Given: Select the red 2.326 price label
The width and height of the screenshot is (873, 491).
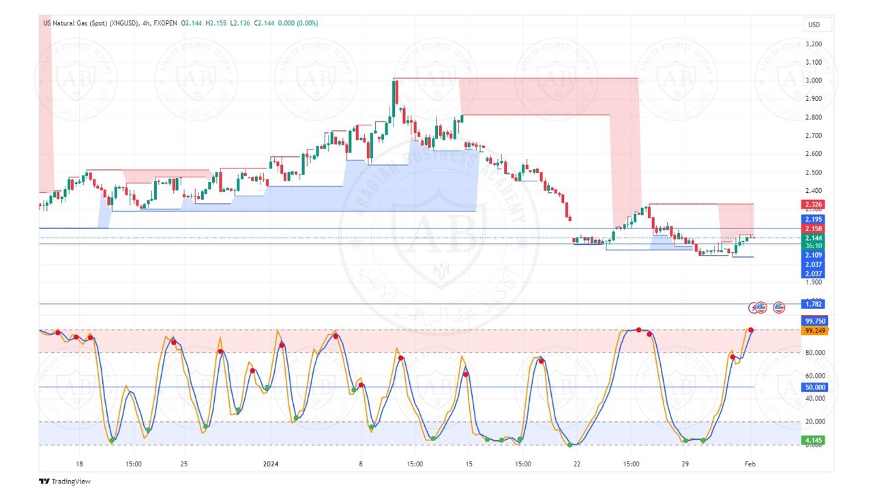Looking at the screenshot, I should tap(814, 205).
